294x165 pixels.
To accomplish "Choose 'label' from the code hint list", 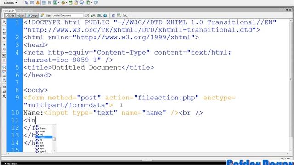I will click(x=44, y=146).
